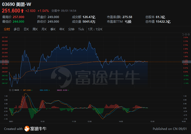191x134 pixels.
Task: Click the 10:30 time axis label
Action: point(42,122)
